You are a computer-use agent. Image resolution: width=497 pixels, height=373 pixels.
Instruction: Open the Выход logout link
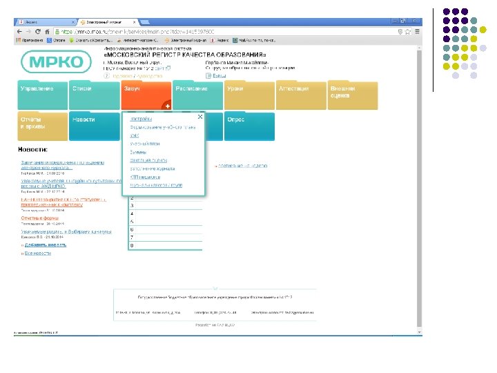(220, 76)
